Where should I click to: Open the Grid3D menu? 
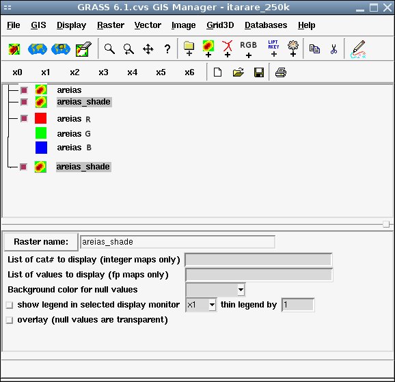(x=220, y=25)
